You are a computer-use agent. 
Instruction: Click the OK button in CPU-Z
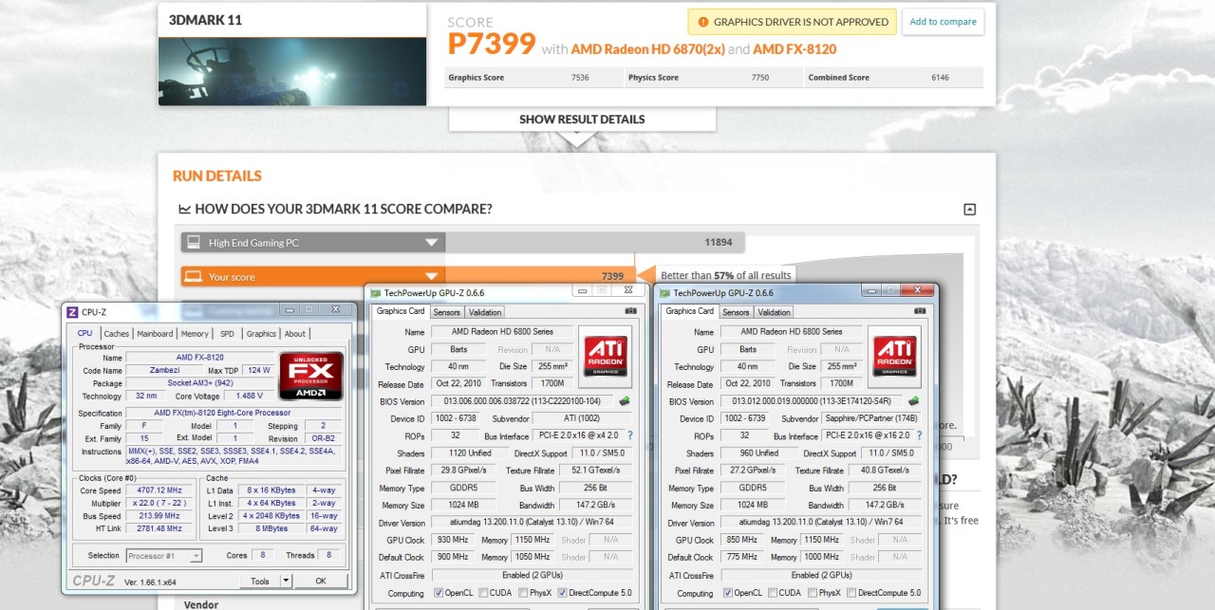coord(320,581)
